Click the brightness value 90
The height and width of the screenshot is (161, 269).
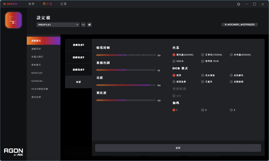click(x=159, y=86)
